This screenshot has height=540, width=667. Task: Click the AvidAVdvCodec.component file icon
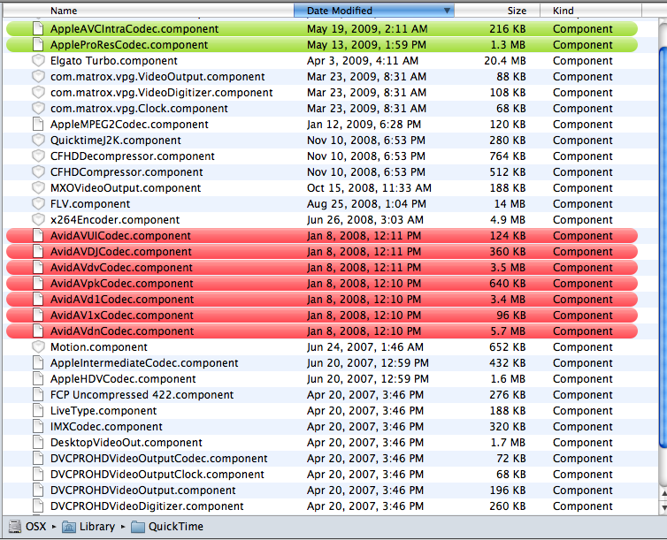pos(38,268)
